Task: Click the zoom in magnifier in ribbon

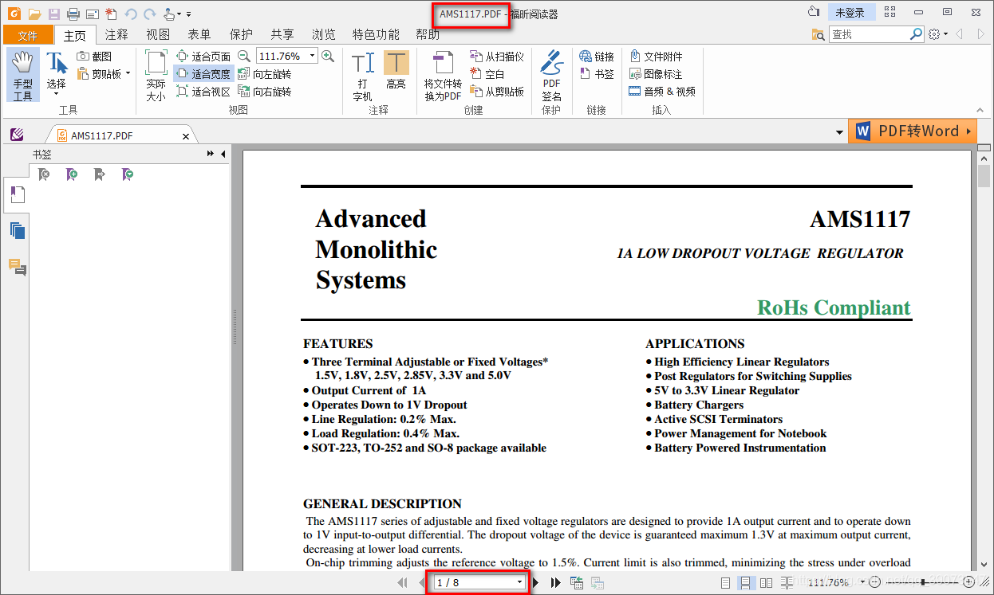Action: 327,56
